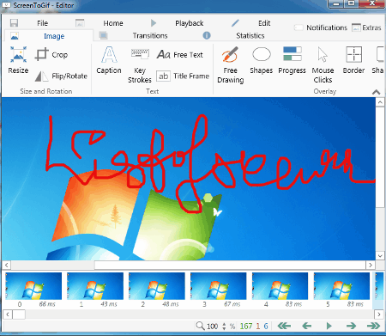The height and width of the screenshot is (336, 386).
Task: Activate the Free Drawing tool
Action: (x=231, y=65)
